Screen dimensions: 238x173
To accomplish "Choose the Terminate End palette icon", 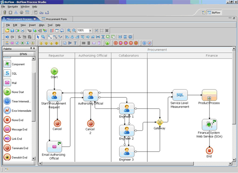I will point(7,148).
